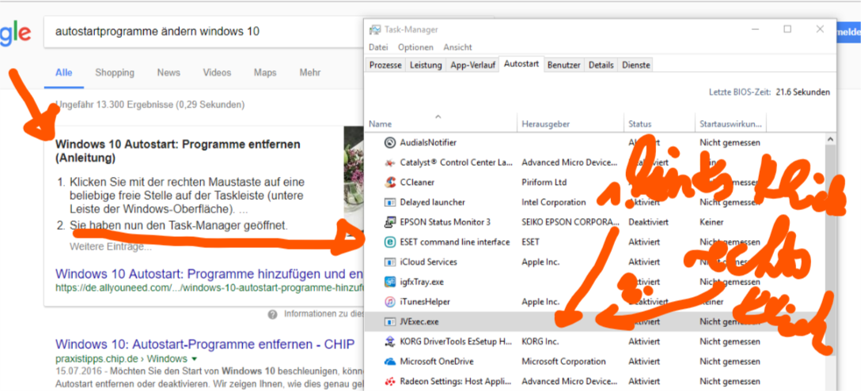
Task: Expand the Mehr search options
Action: click(x=310, y=73)
